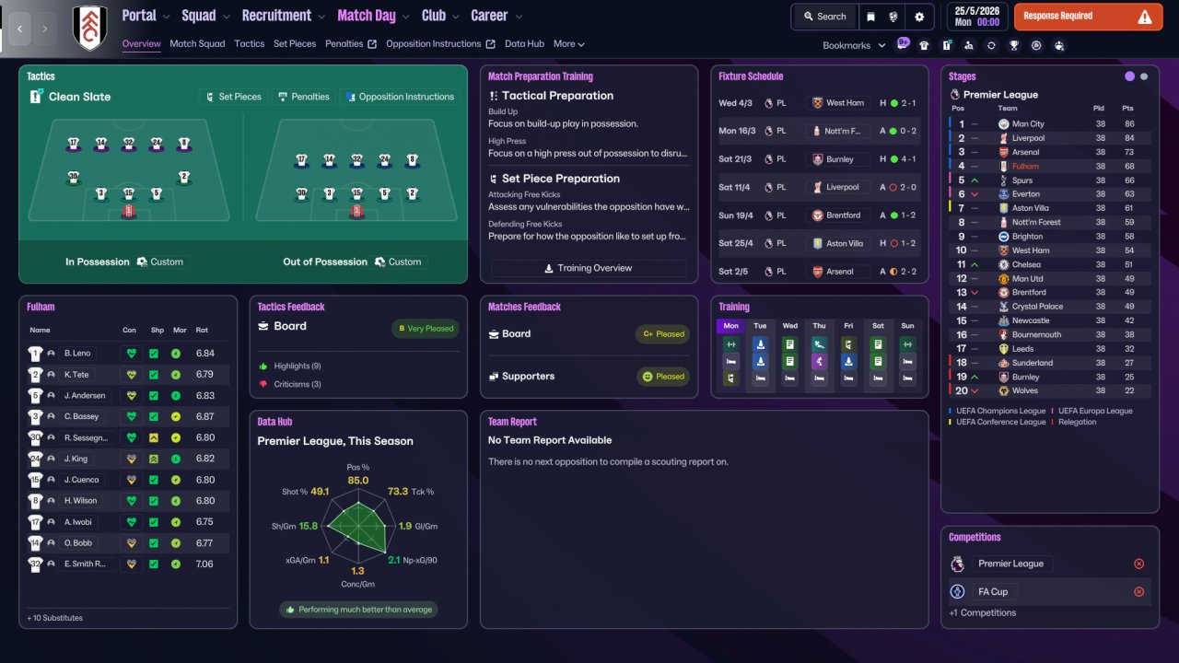Switch to the Overview tab
This screenshot has width=1179, height=663.
pyautogui.click(x=141, y=43)
